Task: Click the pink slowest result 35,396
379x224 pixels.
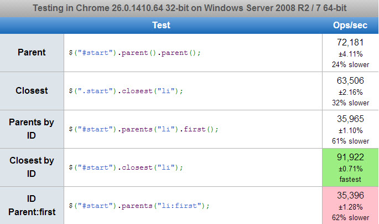Action: point(350,206)
